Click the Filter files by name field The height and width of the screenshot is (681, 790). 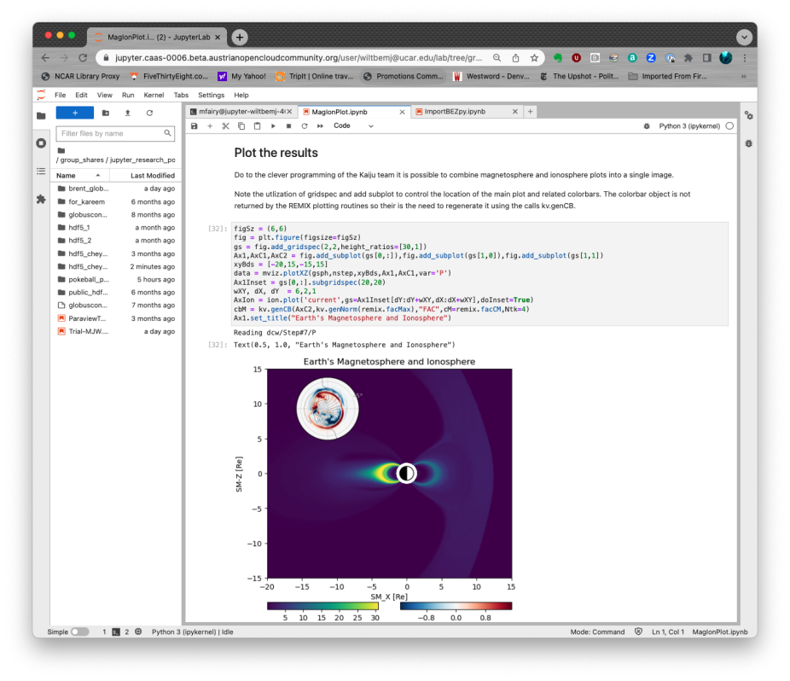(109, 133)
